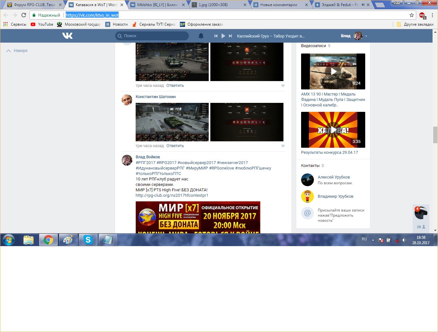Click the VK logo home icon
This screenshot has width=438, height=332.
tap(67, 36)
